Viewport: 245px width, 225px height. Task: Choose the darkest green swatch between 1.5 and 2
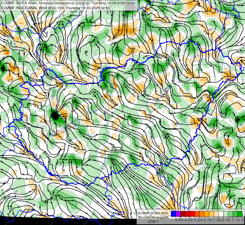(240, 214)
